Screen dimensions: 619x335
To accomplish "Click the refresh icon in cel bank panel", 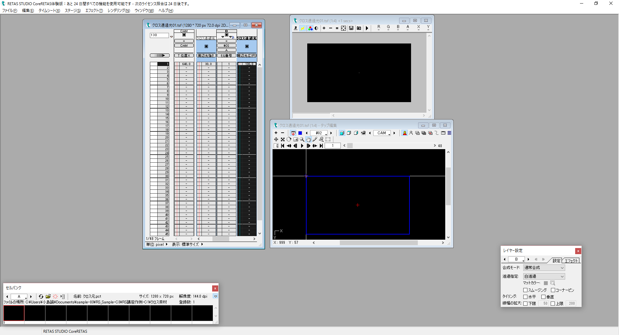I will coord(41,296).
